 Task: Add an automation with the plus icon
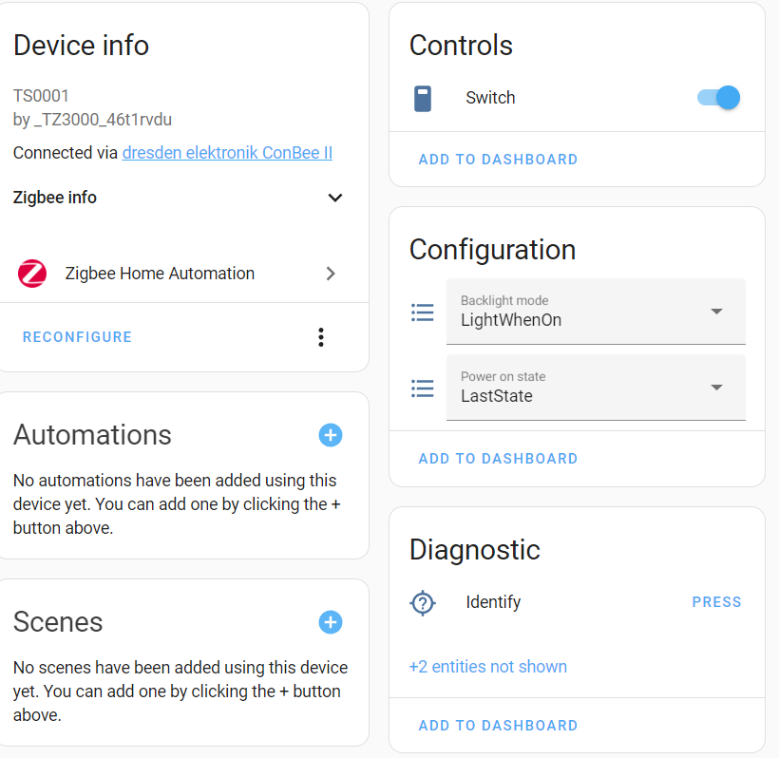[330, 435]
